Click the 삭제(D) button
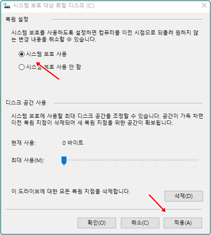This screenshot has width=211, height=235. click(x=184, y=196)
